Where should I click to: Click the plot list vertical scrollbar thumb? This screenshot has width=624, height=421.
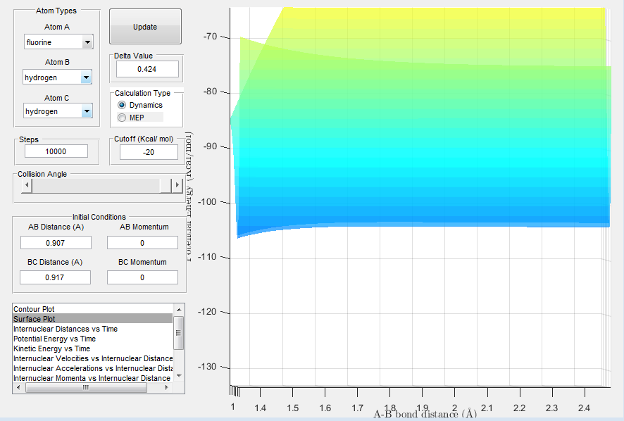(x=179, y=333)
